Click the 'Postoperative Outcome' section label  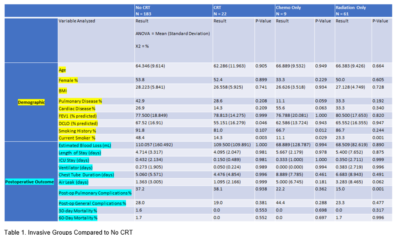(x=30, y=182)
